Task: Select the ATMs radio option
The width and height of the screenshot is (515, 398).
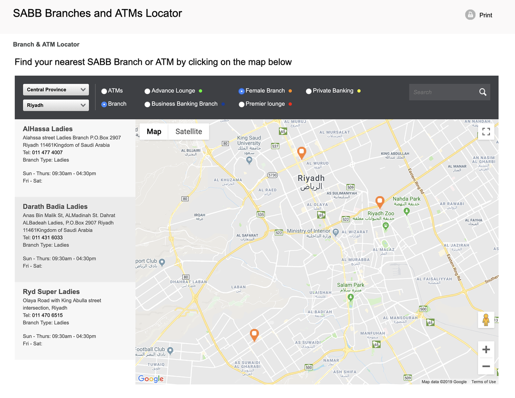Action: [x=104, y=91]
